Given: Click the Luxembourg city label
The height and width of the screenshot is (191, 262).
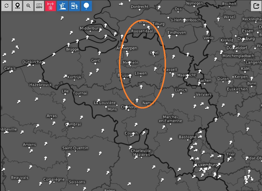Looking at the screenshot, I should (x=206, y=165).
